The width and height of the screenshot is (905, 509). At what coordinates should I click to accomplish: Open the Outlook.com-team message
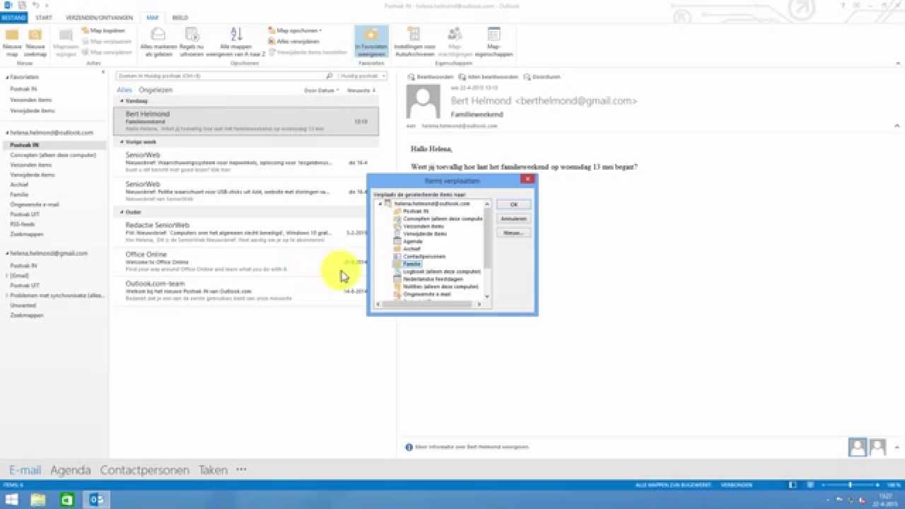pyautogui.click(x=246, y=291)
